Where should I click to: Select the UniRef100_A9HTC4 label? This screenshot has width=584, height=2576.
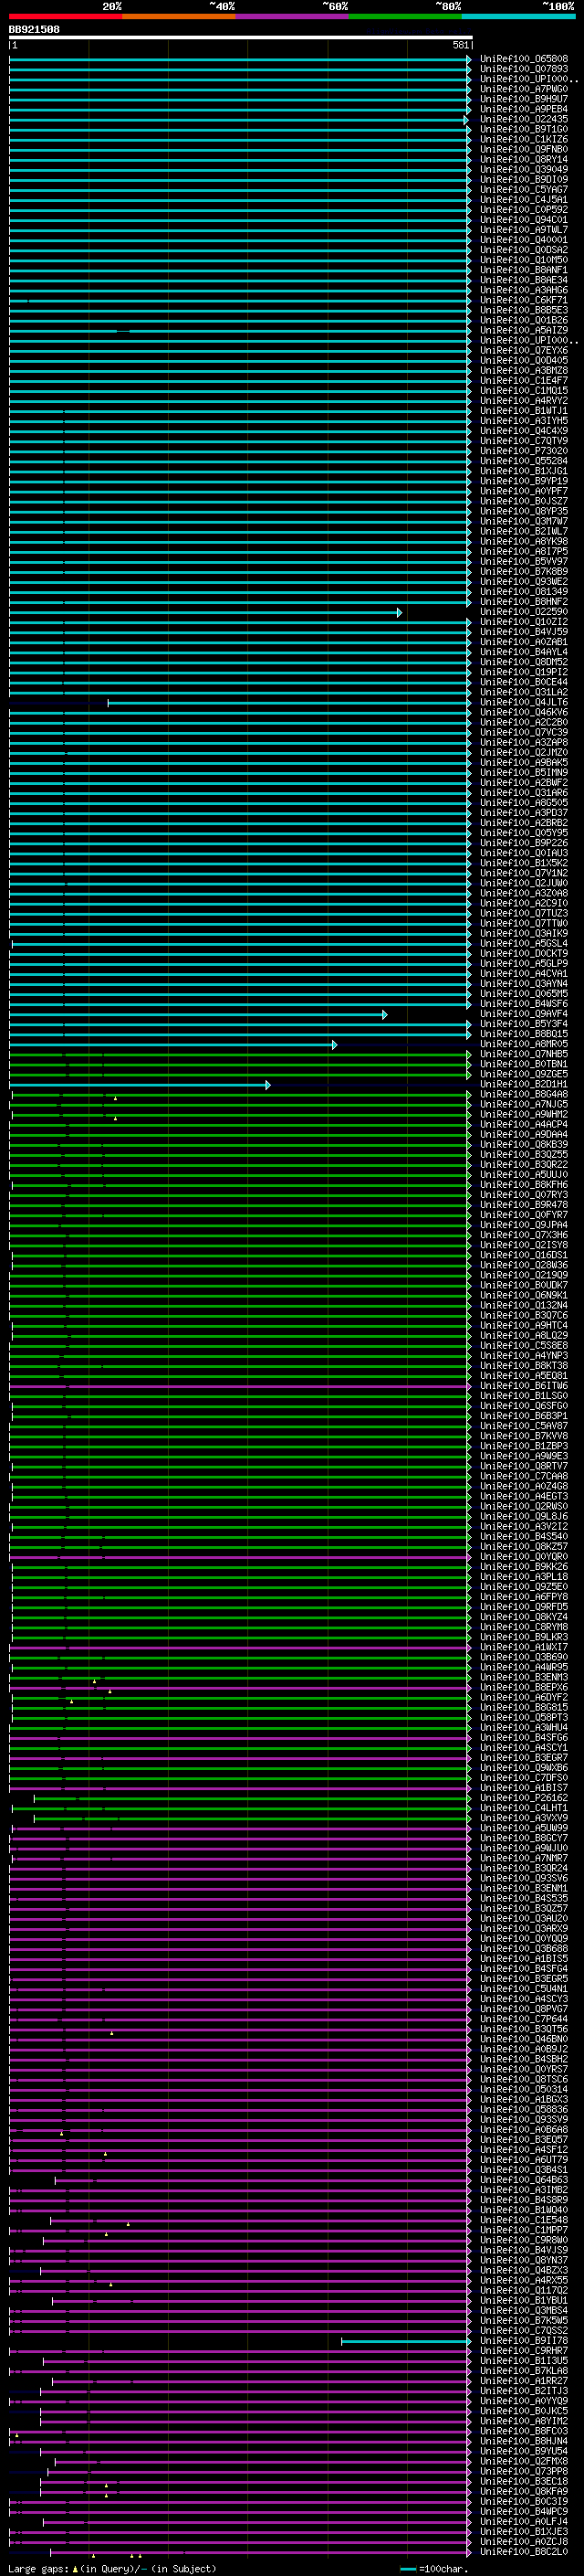[524, 1326]
